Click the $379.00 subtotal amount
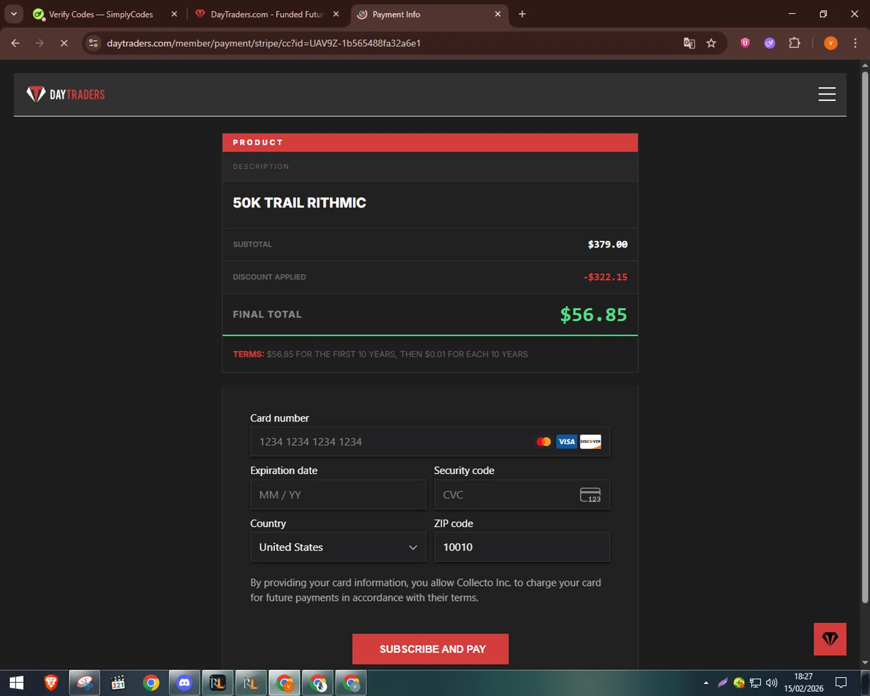This screenshot has width=870, height=696. tap(608, 244)
